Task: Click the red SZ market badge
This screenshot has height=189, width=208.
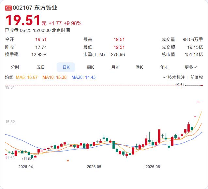Action: (8, 8)
